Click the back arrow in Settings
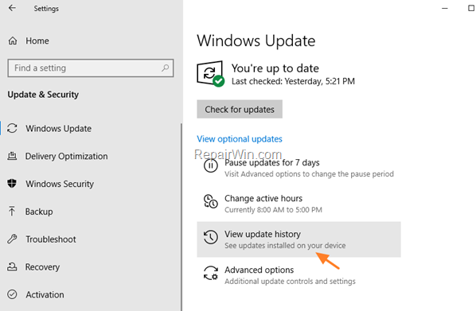 tap(12, 8)
